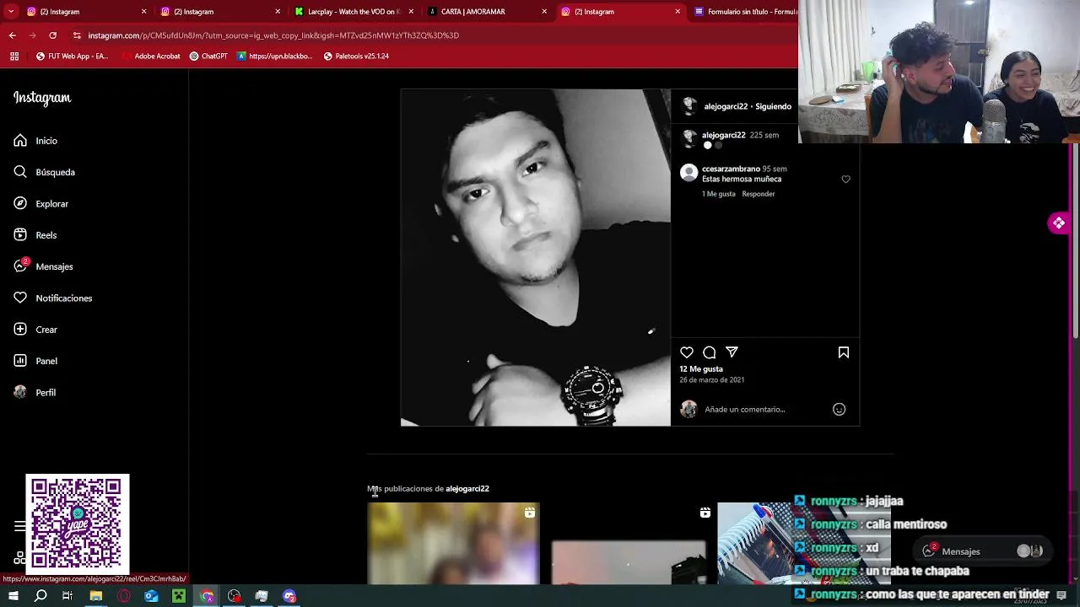Reload the page
The height and width of the screenshot is (607, 1080).
(52, 35)
